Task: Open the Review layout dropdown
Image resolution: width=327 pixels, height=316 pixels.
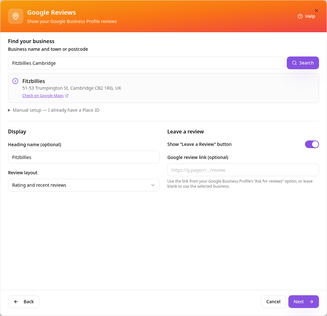Action: (84, 185)
